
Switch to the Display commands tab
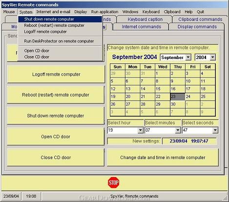(197, 27)
